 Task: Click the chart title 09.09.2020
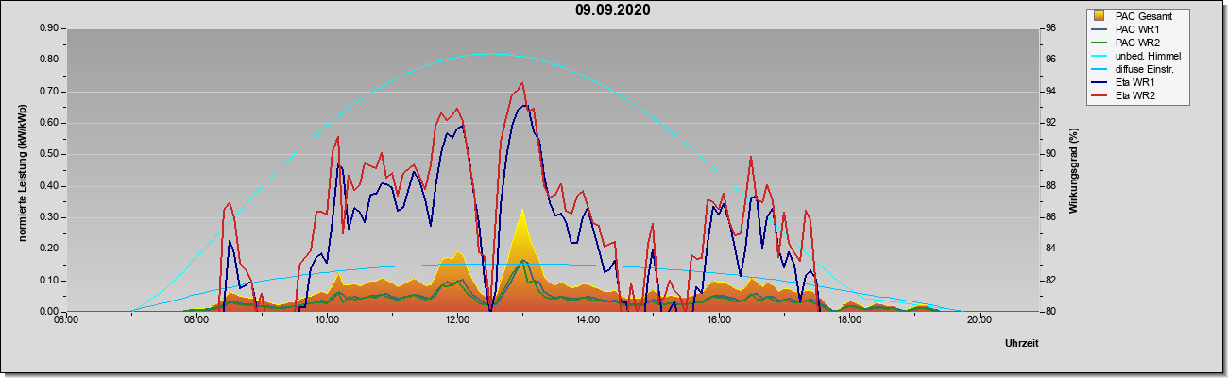coord(613,10)
